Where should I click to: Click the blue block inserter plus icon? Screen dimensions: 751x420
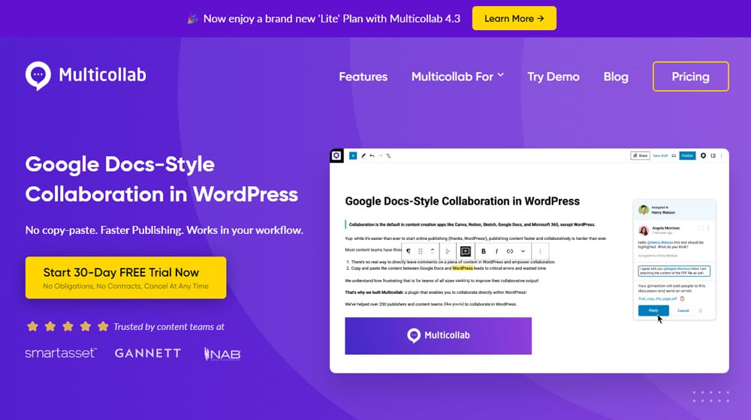click(353, 155)
